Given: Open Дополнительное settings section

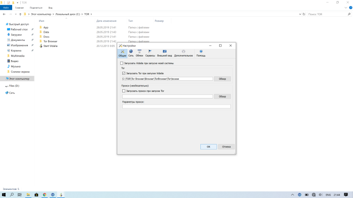Looking at the screenshot, I should (183, 53).
